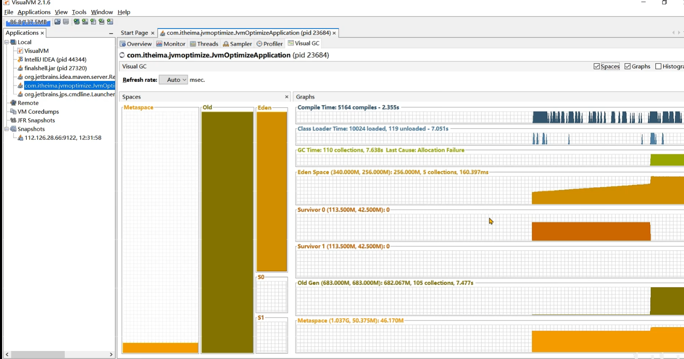The height and width of the screenshot is (359, 684).
Task: Click Add Remote Host toolbar icon
Action: [76, 21]
